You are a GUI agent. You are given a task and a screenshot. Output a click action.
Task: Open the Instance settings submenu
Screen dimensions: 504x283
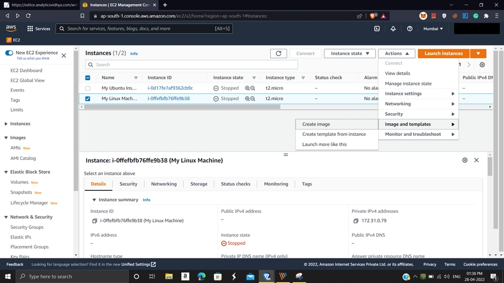[418, 93]
